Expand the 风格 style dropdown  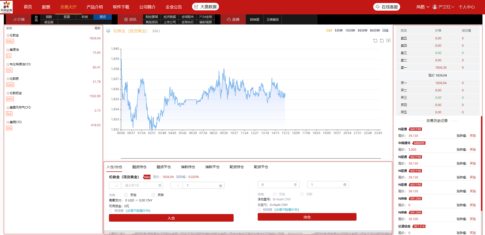423,7
